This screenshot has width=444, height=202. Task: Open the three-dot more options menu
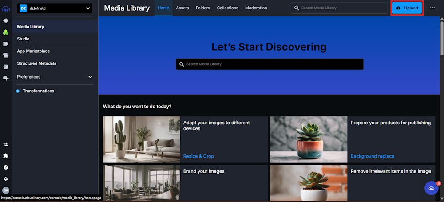pyautogui.click(x=432, y=8)
